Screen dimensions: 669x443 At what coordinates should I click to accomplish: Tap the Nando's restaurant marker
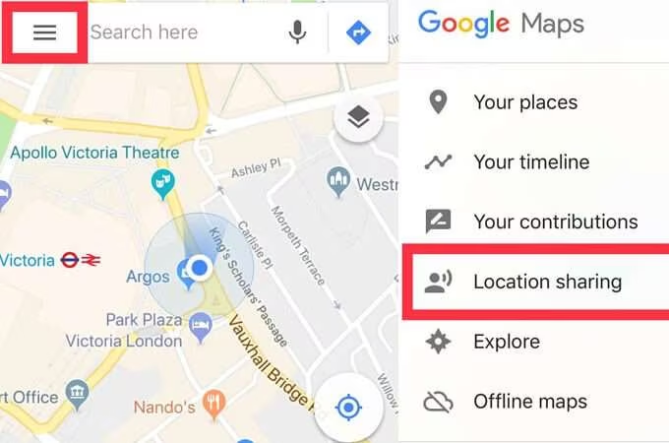click(x=214, y=404)
